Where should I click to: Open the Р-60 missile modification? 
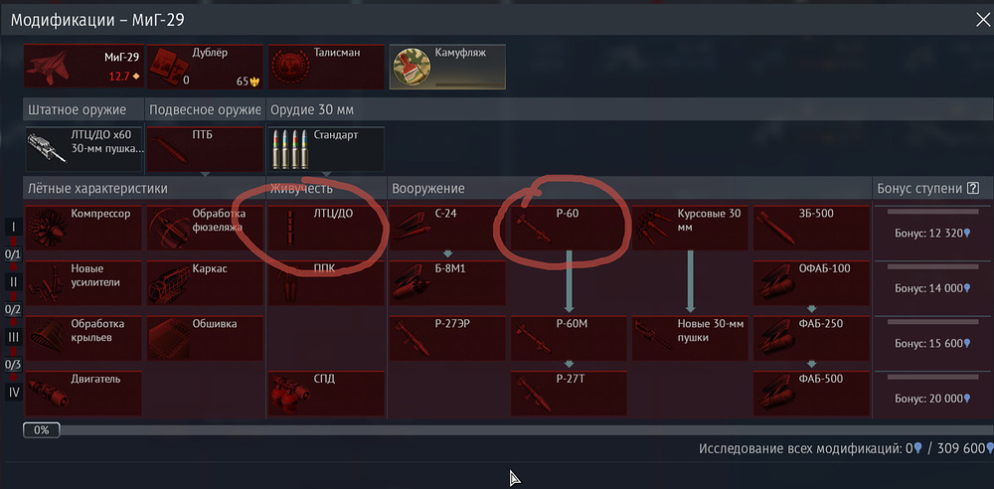pyautogui.click(x=569, y=228)
